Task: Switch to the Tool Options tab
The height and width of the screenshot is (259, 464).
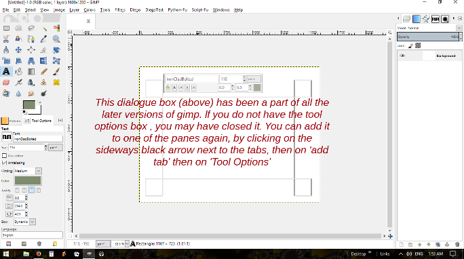Action: tap(39, 121)
